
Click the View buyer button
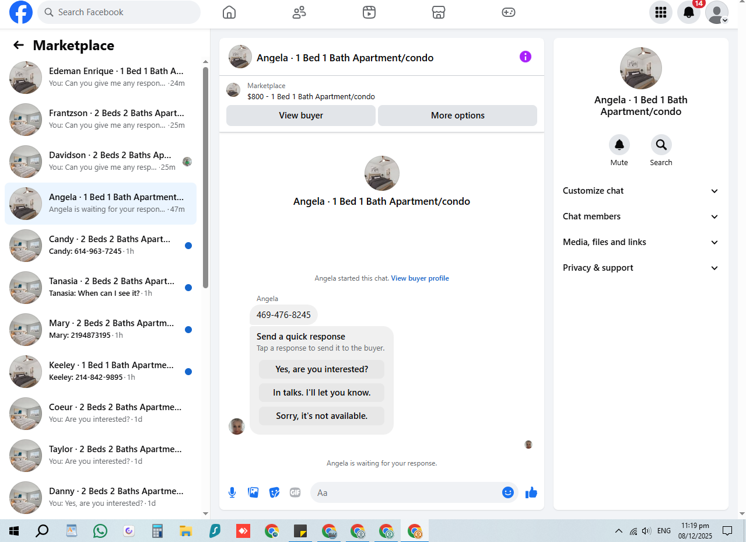point(301,116)
